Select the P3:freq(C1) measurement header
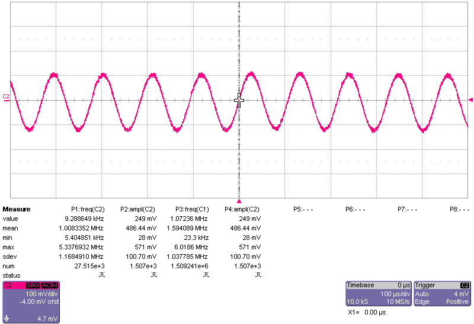 [192, 209]
